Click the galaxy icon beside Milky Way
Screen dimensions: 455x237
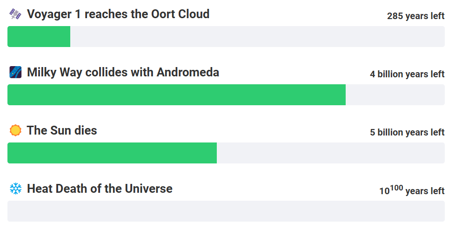tap(15, 72)
